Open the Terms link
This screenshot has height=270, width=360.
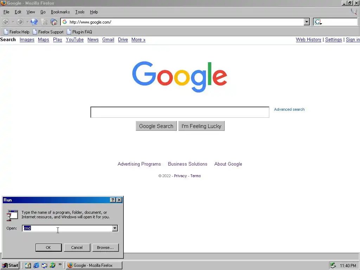[195, 176]
